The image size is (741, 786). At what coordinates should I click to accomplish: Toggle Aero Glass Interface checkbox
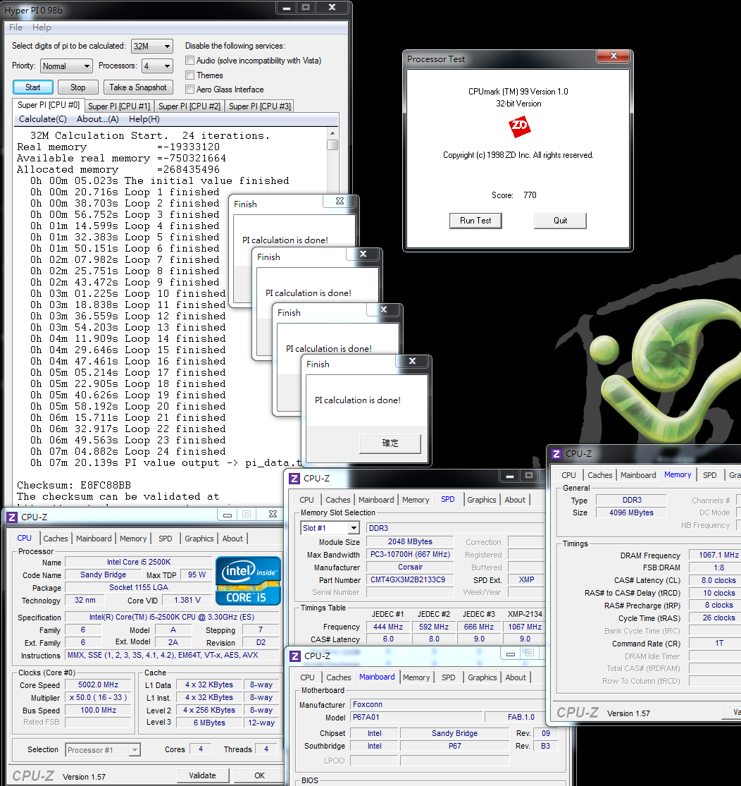[190, 90]
